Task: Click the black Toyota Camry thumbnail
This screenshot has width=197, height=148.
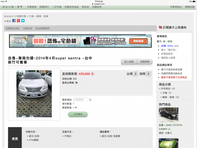Action: click(169, 115)
